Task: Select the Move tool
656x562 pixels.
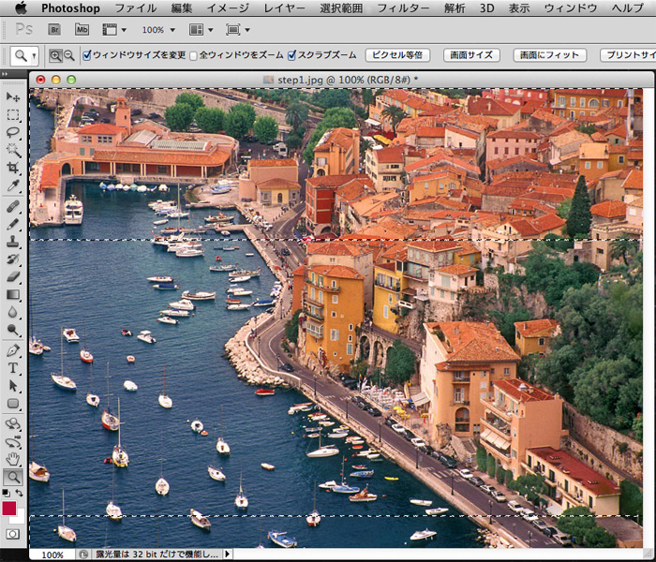Action: pos(13,97)
